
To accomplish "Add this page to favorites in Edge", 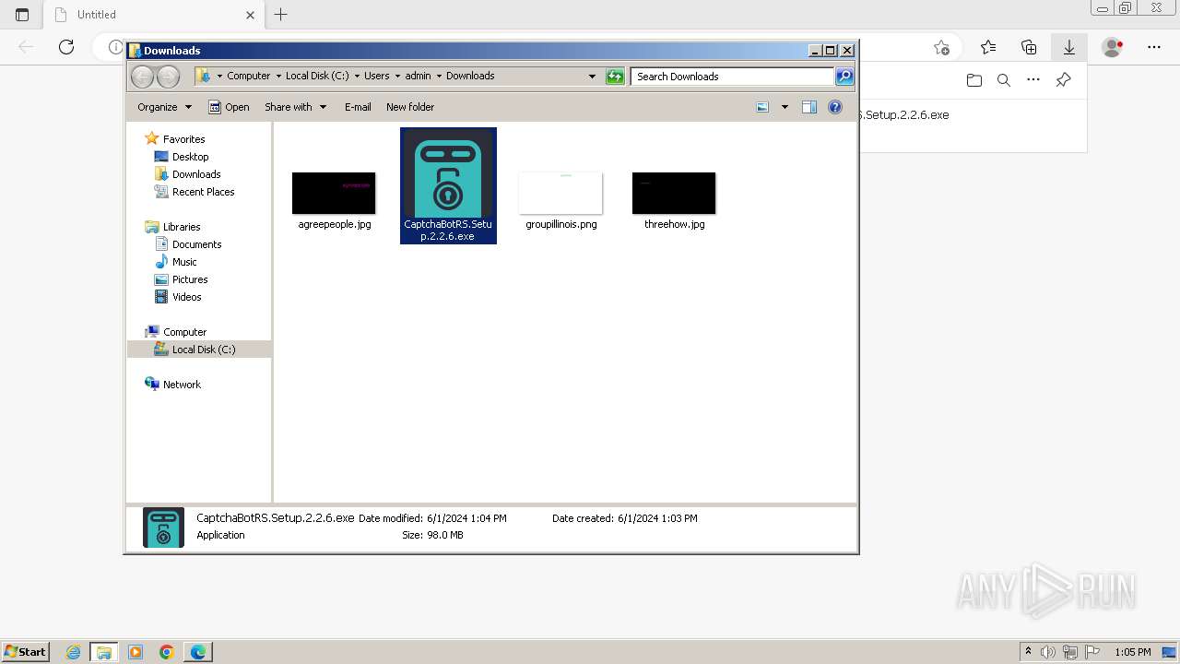I will pyautogui.click(x=941, y=47).
